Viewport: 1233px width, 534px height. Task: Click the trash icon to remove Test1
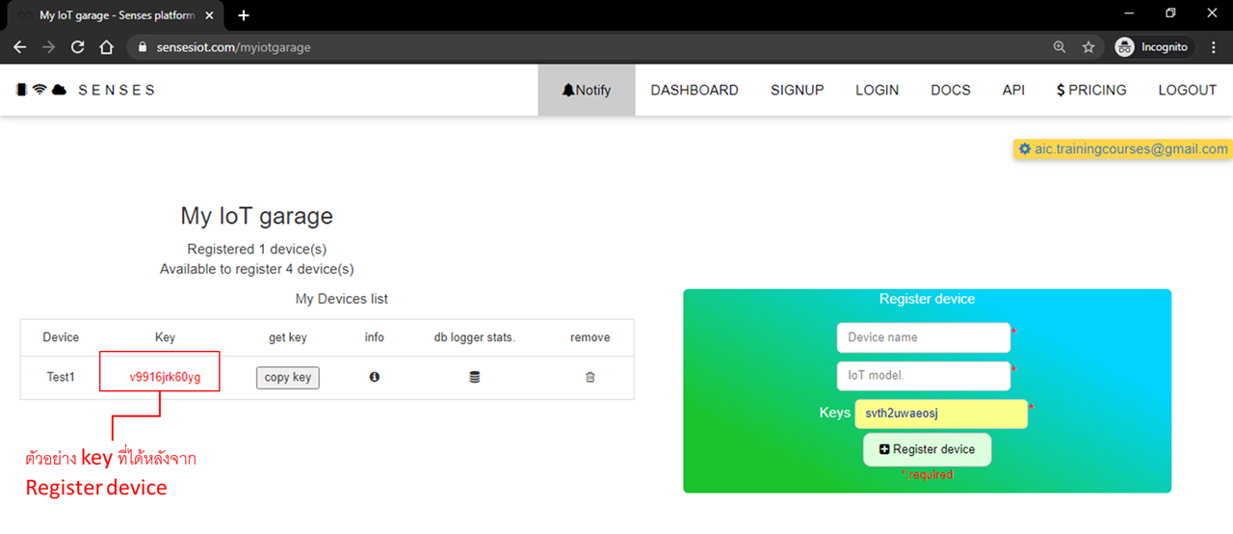coord(590,377)
